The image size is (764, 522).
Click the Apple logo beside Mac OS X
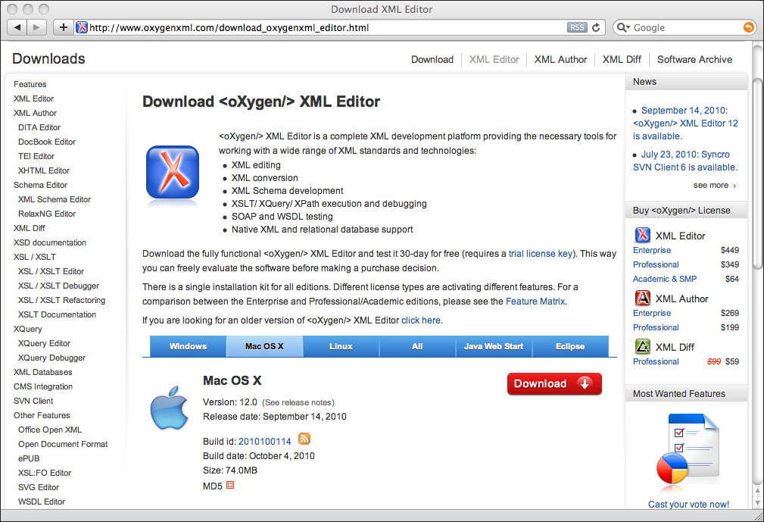(x=169, y=408)
